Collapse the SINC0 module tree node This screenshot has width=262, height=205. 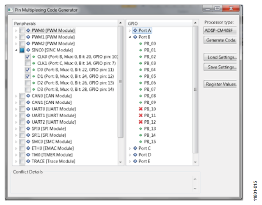[16, 50]
